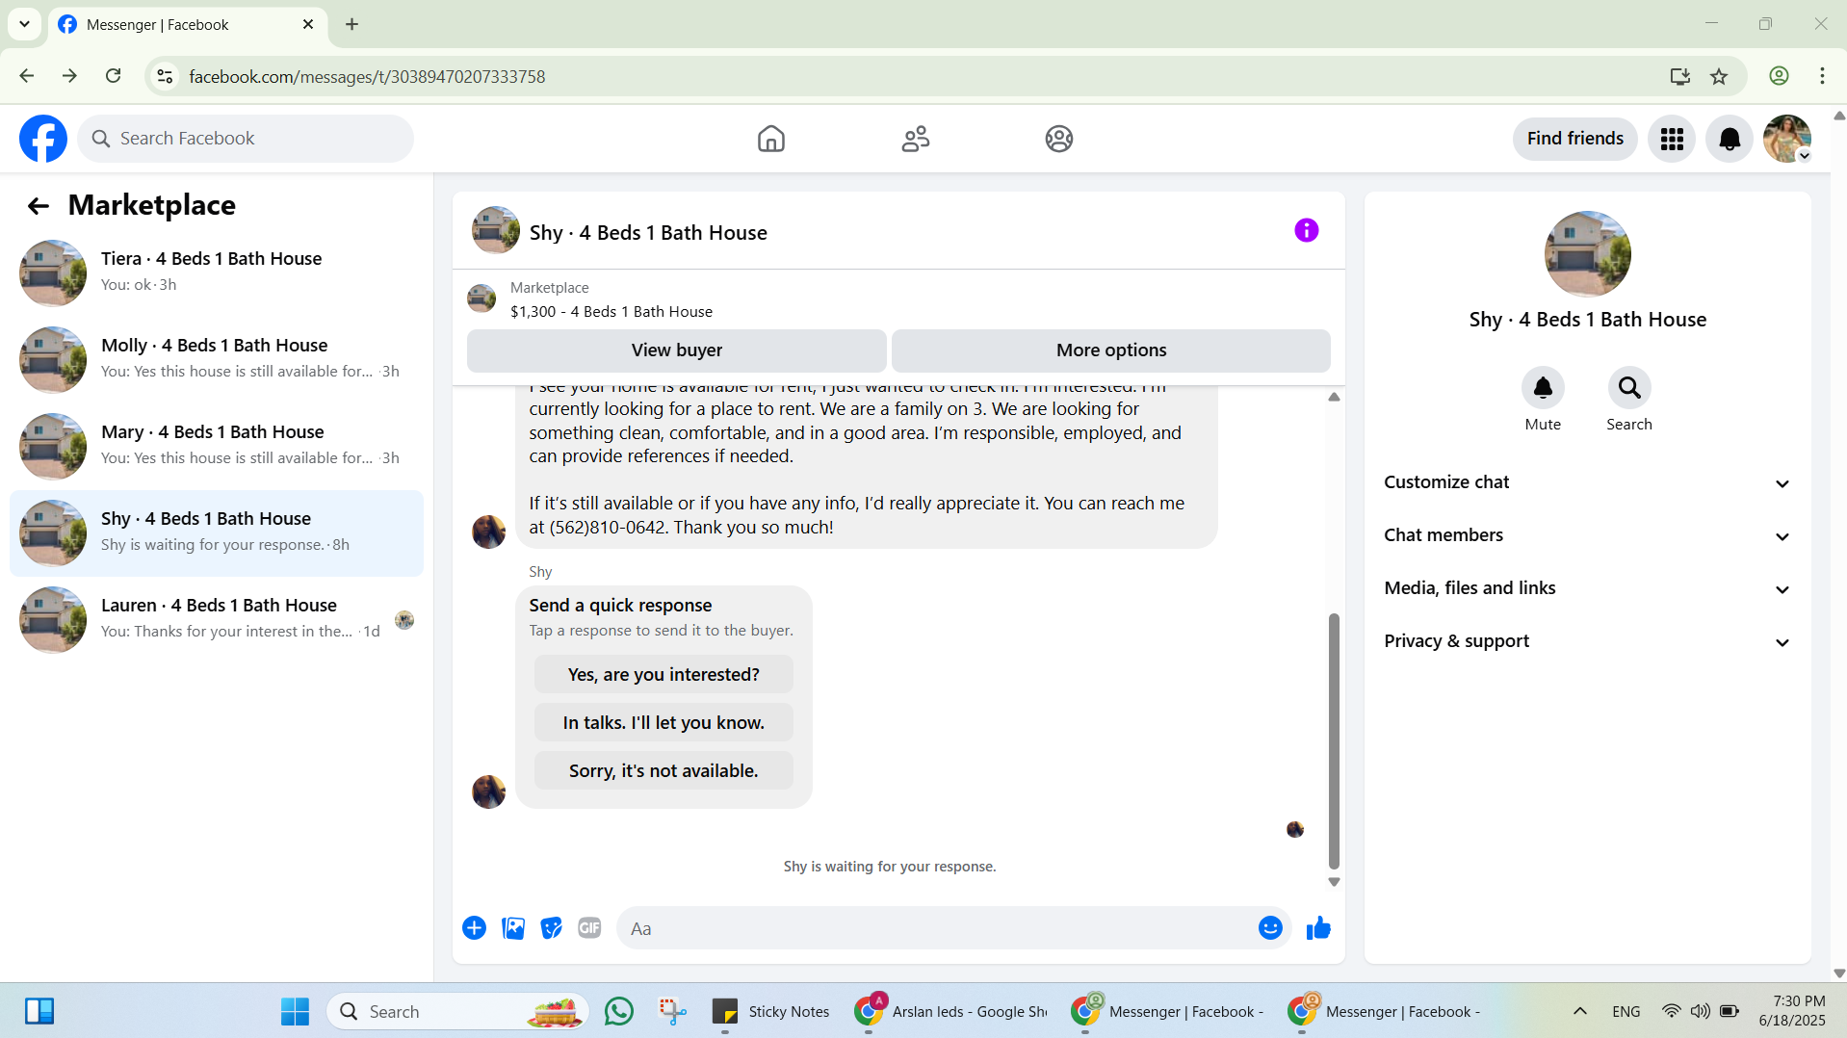Open Sticky Notes from the taskbar

[x=771, y=1011]
